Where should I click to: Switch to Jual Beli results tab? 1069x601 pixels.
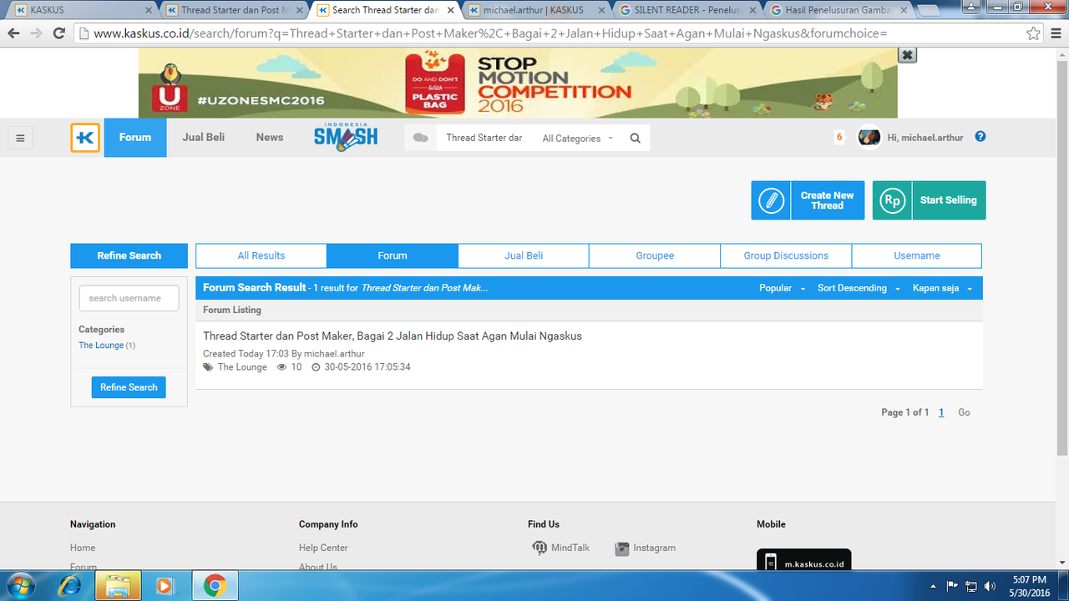pos(524,255)
